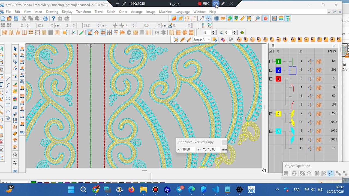Collapse the color 3 red group
Viewport: 349px width, 196px height.
tap(271, 79)
